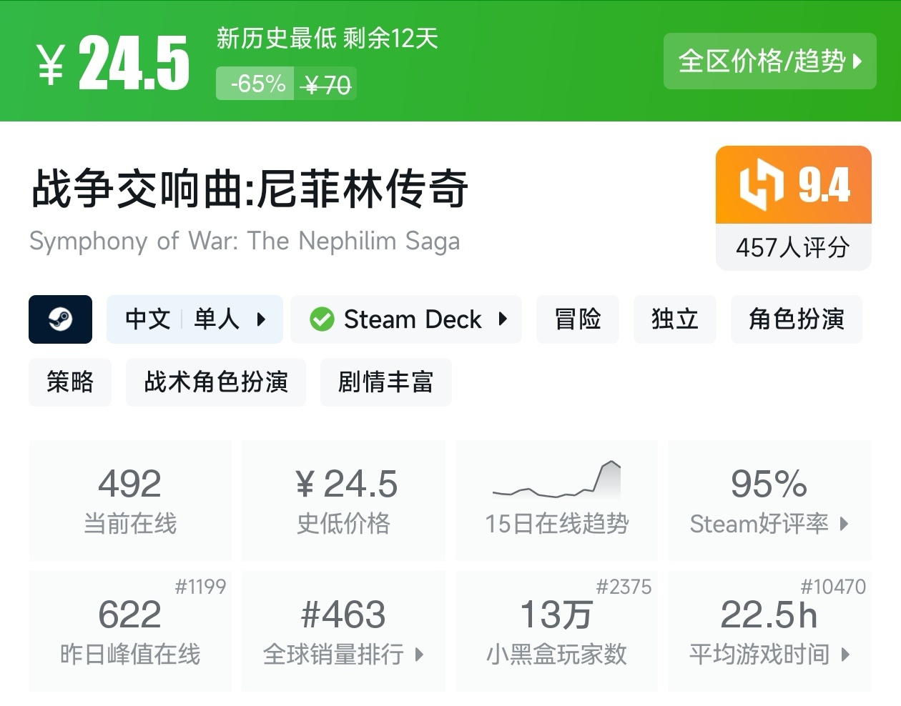This screenshot has height=706, width=901.
Task: Expand the 中文 单人 language arrow
Action: [x=261, y=319]
